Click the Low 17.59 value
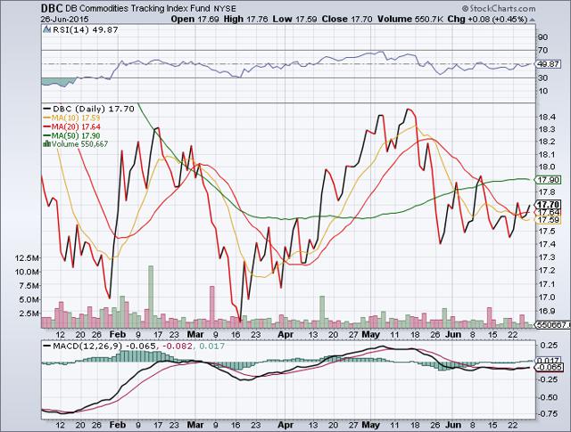 294,19
